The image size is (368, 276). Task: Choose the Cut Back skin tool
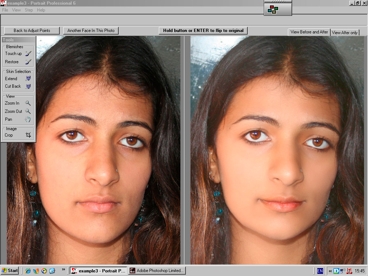tap(18, 86)
